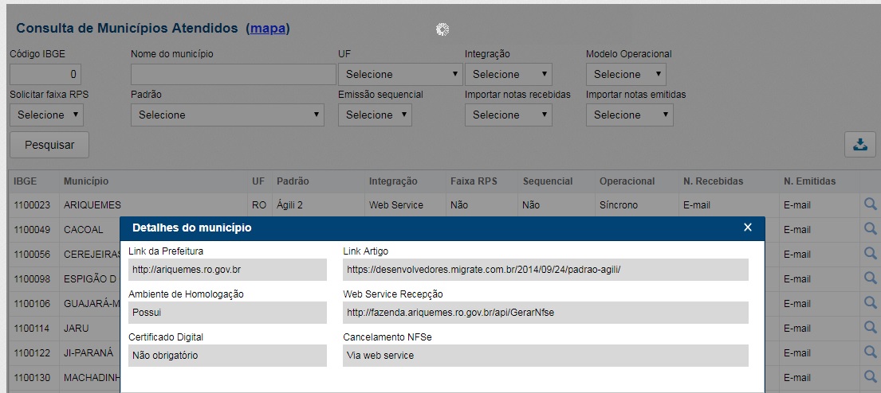Expand the UF dropdown
The image size is (881, 393).
tap(400, 75)
